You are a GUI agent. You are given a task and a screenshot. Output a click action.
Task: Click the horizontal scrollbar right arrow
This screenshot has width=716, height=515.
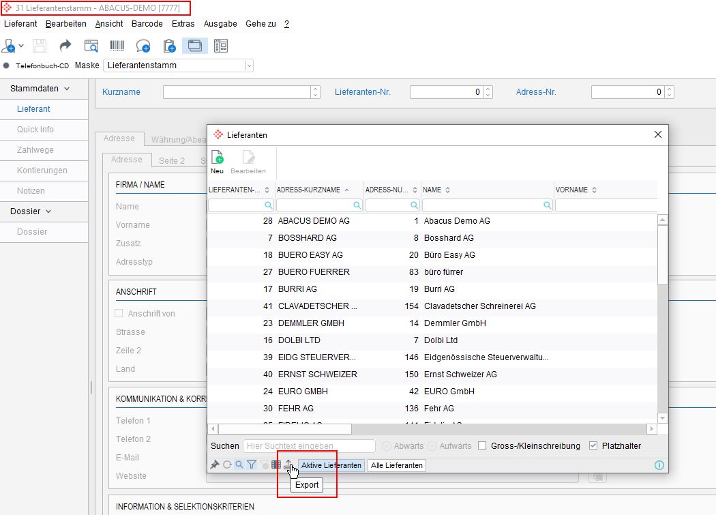pos(652,429)
